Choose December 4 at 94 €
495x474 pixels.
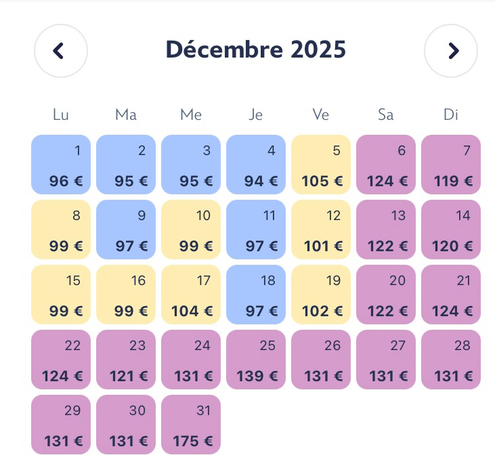coord(256,165)
